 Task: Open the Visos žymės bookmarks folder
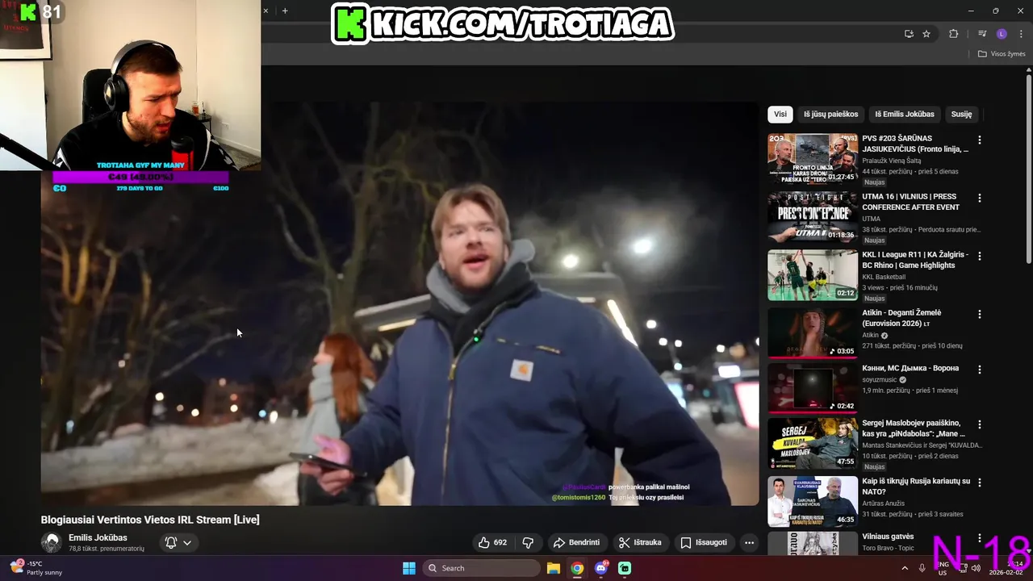point(1002,54)
